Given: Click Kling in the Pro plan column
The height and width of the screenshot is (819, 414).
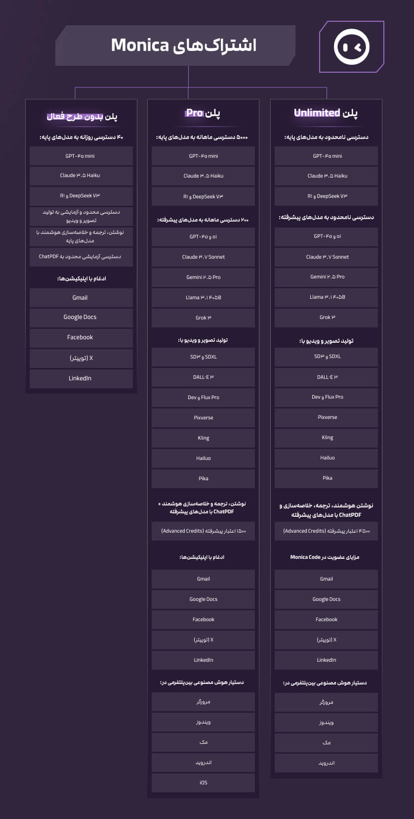Looking at the screenshot, I should click(203, 438).
